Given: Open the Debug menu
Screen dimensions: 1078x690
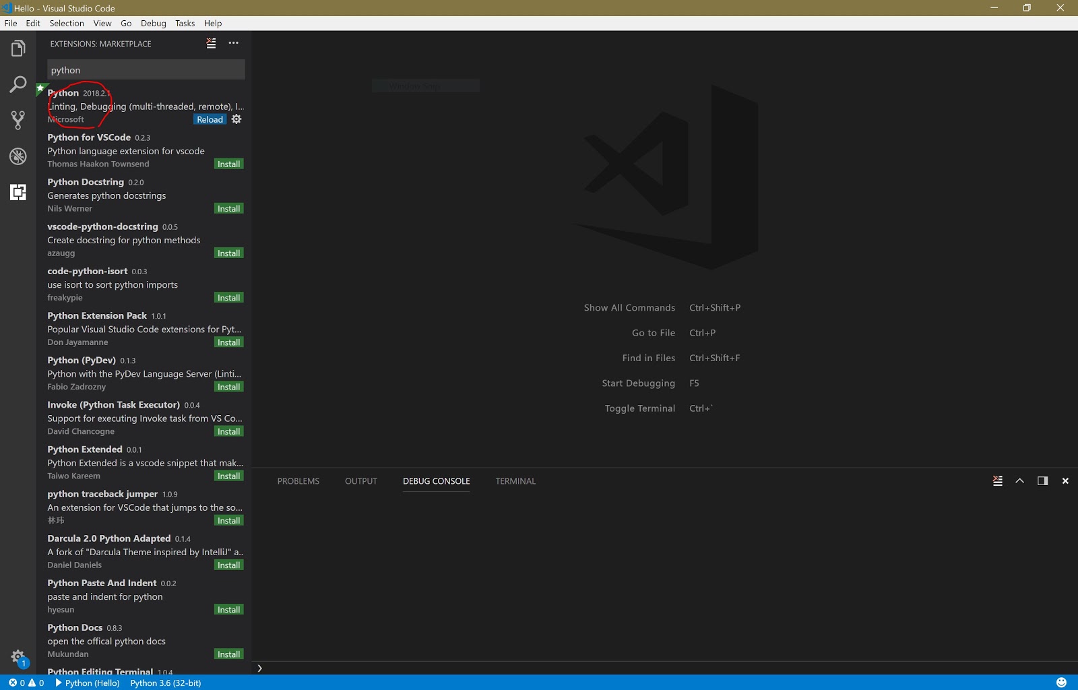Looking at the screenshot, I should (x=154, y=23).
